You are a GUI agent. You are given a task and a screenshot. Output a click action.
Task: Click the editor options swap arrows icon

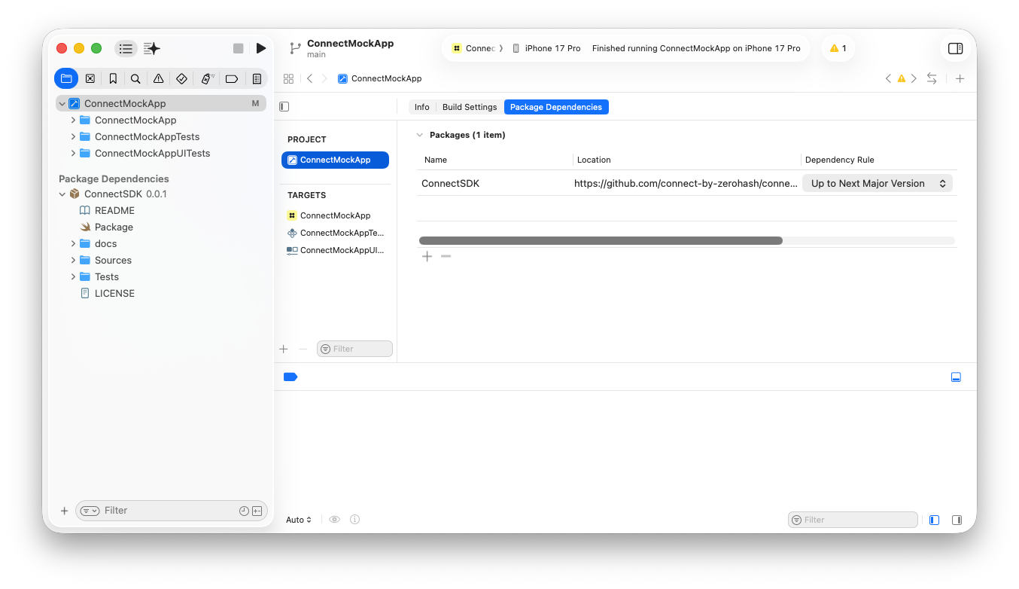tap(932, 78)
